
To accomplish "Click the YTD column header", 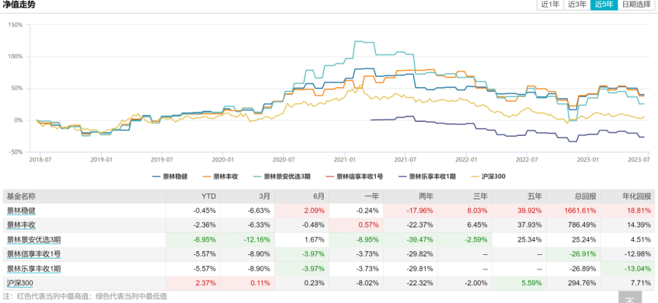I will (208, 196).
